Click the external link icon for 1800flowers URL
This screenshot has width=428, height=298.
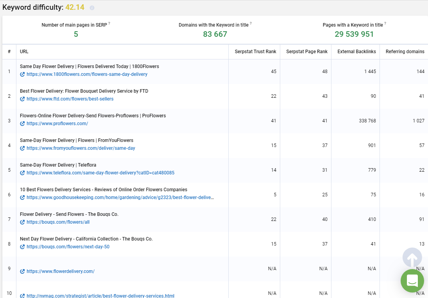click(22, 74)
